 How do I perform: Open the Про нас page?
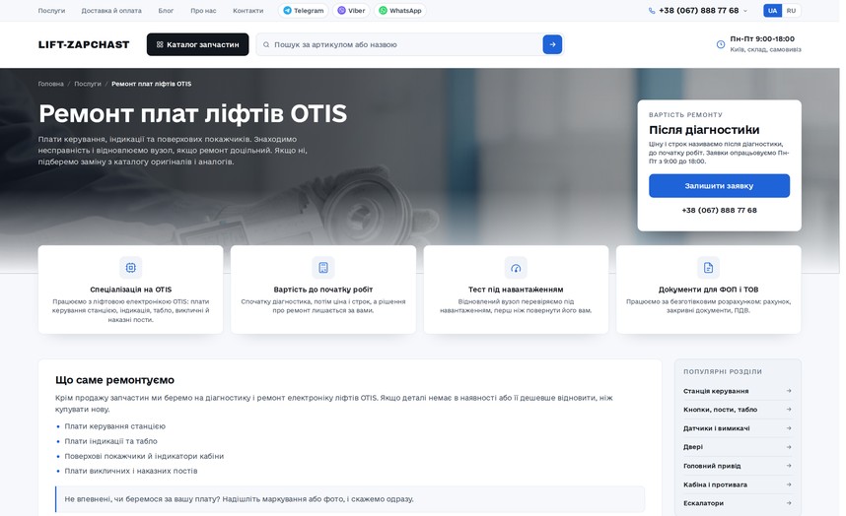pyautogui.click(x=203, y=10)
